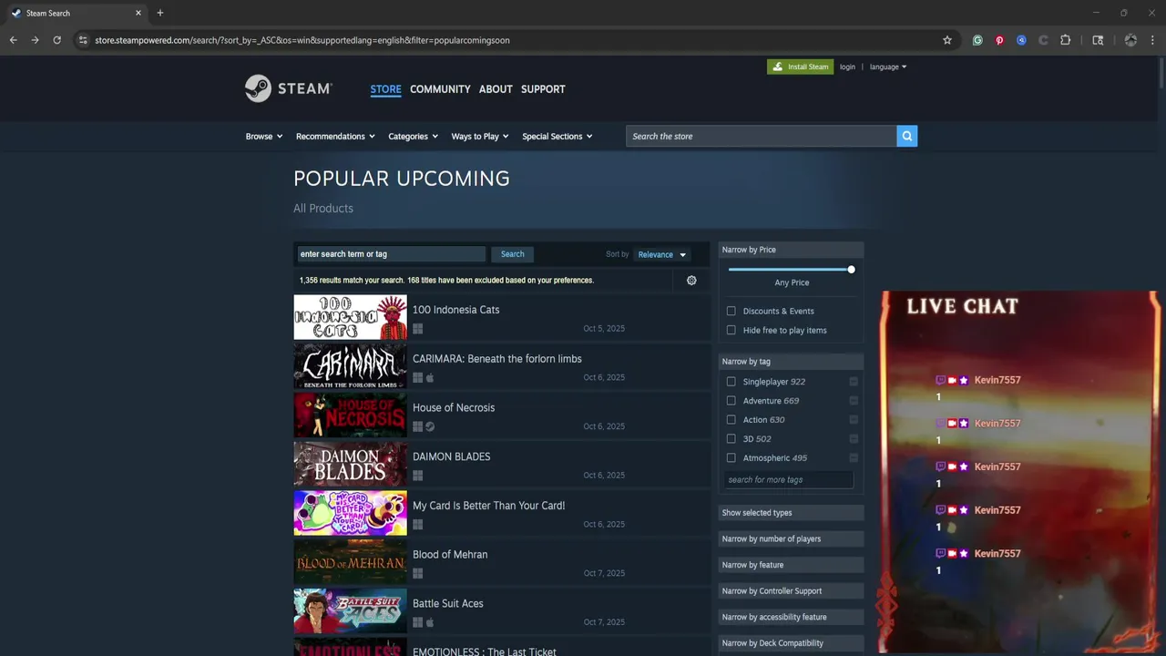This screenshot has width=1166, height=656.
Task: Click the login link
Action: tap(847, 67)
